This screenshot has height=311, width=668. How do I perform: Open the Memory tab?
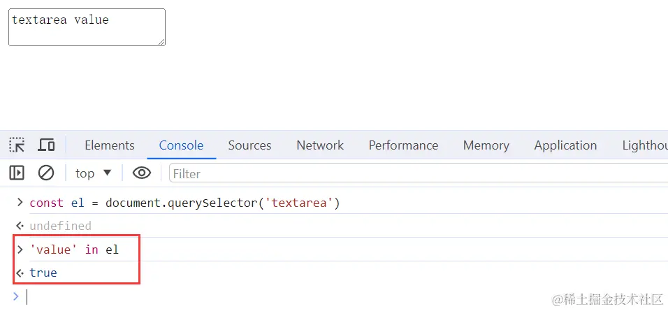point(486,145)
